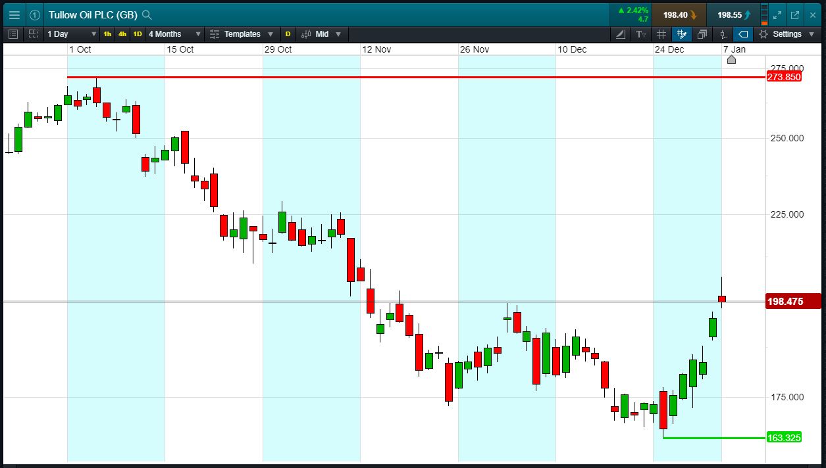The height and width of the screenshot is (468, 826).
Task: Click the 24 Dec date label
Action: [669, 49]
